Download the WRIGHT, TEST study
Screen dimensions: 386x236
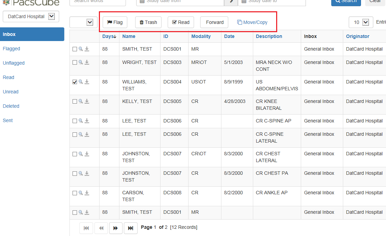[87, 62]
